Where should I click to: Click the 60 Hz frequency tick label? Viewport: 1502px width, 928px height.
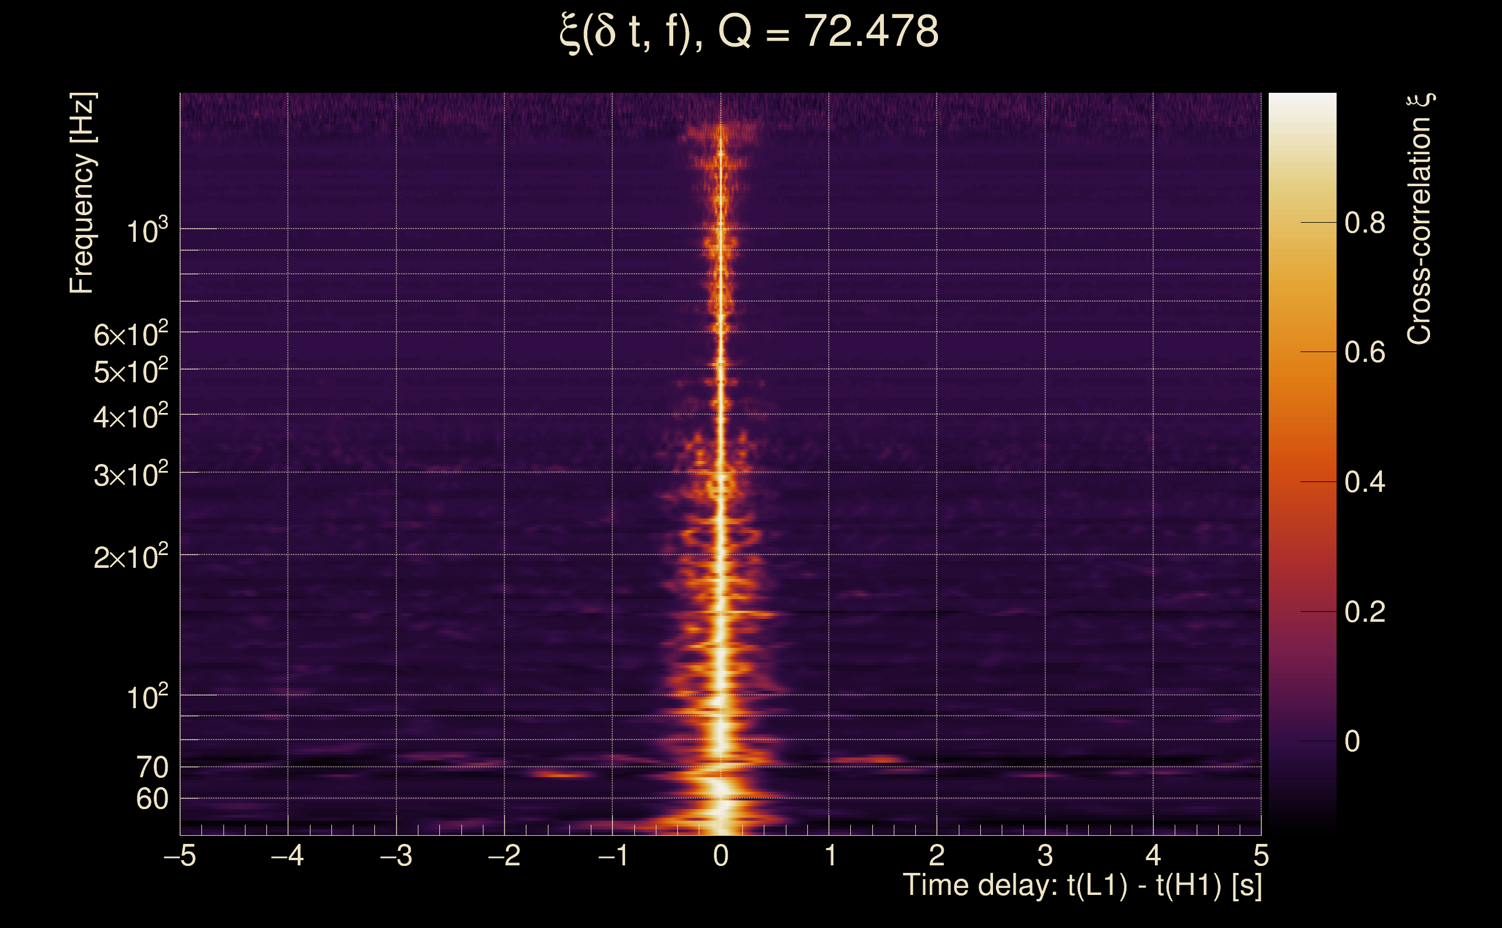point(152,799)
